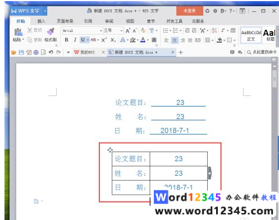Click the Cut scissors icon

point(30,30)
